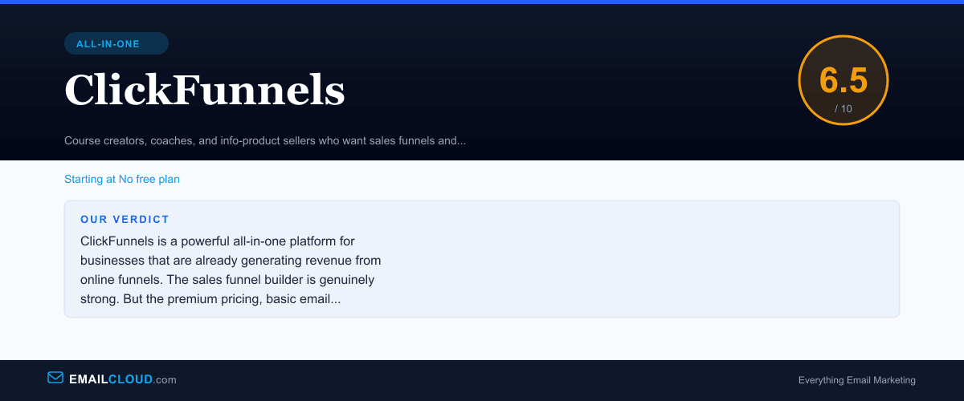This screenshot has width=964, height=401.
Task: Click the orange 6.5 score number
Action: tap(843, 81)
